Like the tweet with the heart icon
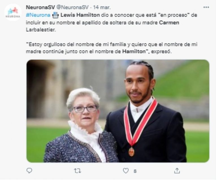Viewport: 217px width, 180px height. 126,171
